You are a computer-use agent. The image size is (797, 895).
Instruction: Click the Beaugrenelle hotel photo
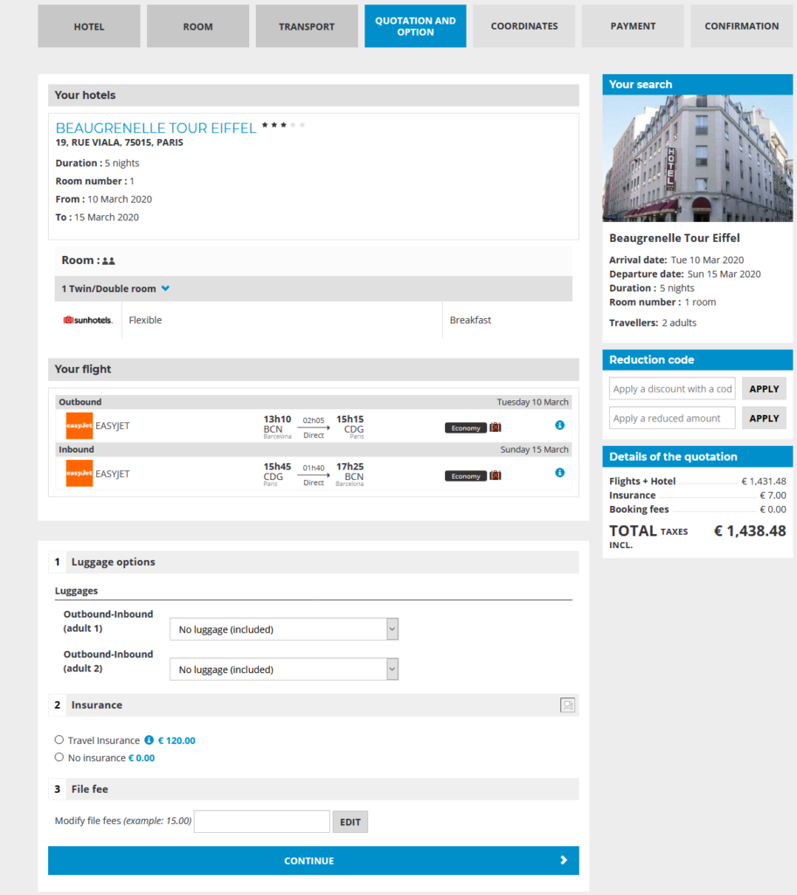pyautogui.click(x=697, y=158)
